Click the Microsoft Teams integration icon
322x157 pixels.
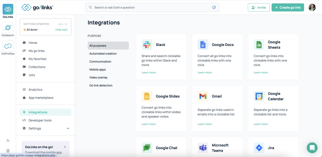coord(203,148)
